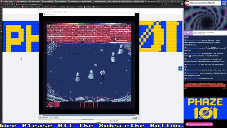Viewport: 227px width, 128px height.
Task: Show the VLC playlist button
Action: tap(54, 118)
